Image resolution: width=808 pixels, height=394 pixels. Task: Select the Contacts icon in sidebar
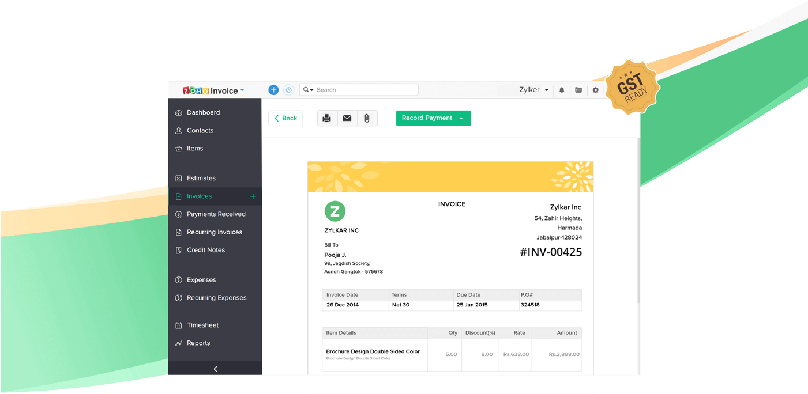[179, 130]
